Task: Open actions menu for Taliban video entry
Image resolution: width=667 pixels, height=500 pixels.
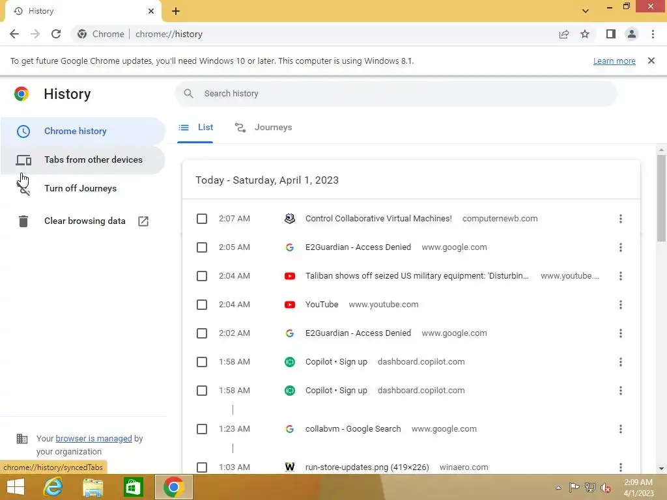Action: tap(621, 276)
